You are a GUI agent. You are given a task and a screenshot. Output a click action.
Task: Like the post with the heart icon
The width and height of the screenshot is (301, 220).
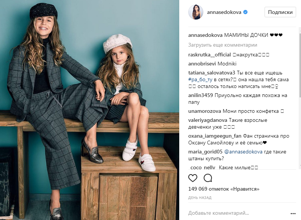[x=193, y=178]
